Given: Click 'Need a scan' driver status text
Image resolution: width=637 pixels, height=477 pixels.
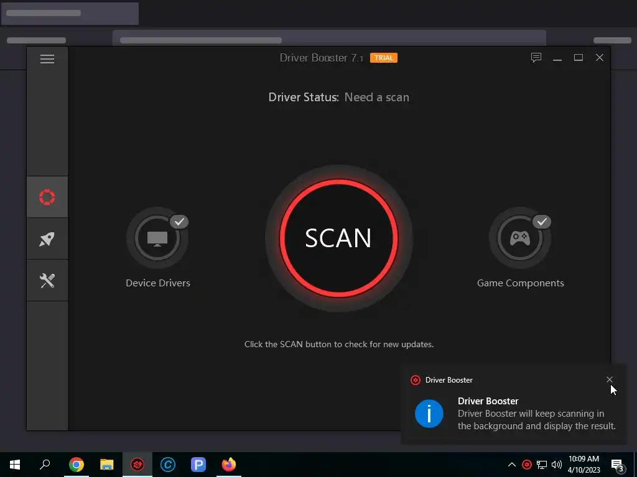Looking at the screenshot, I should 376,98.
